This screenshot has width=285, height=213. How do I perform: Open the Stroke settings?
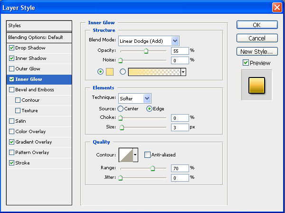(22, 163)
